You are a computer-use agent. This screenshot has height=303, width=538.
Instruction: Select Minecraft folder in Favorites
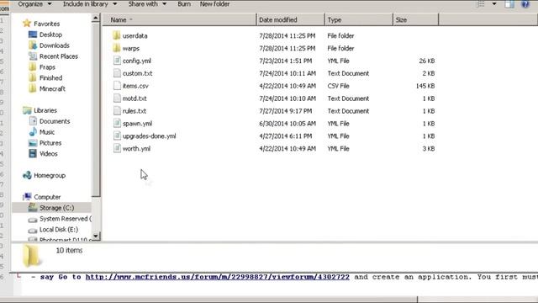click(52, 88)
